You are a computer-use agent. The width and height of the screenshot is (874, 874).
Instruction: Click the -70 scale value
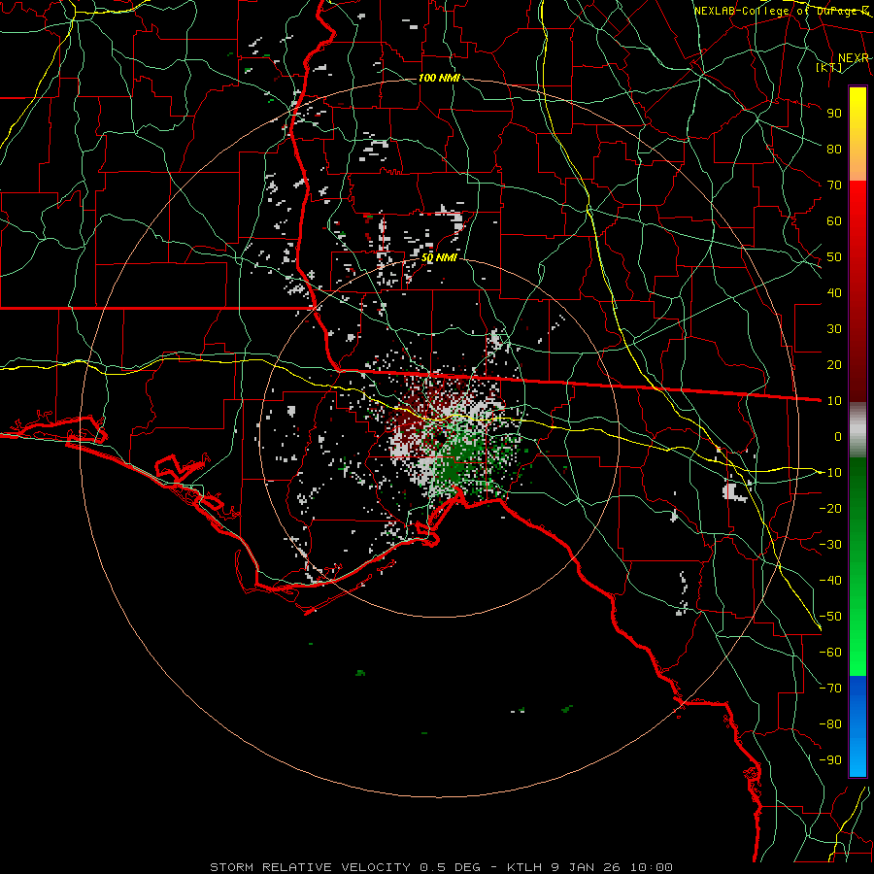[x=830, y=689]
